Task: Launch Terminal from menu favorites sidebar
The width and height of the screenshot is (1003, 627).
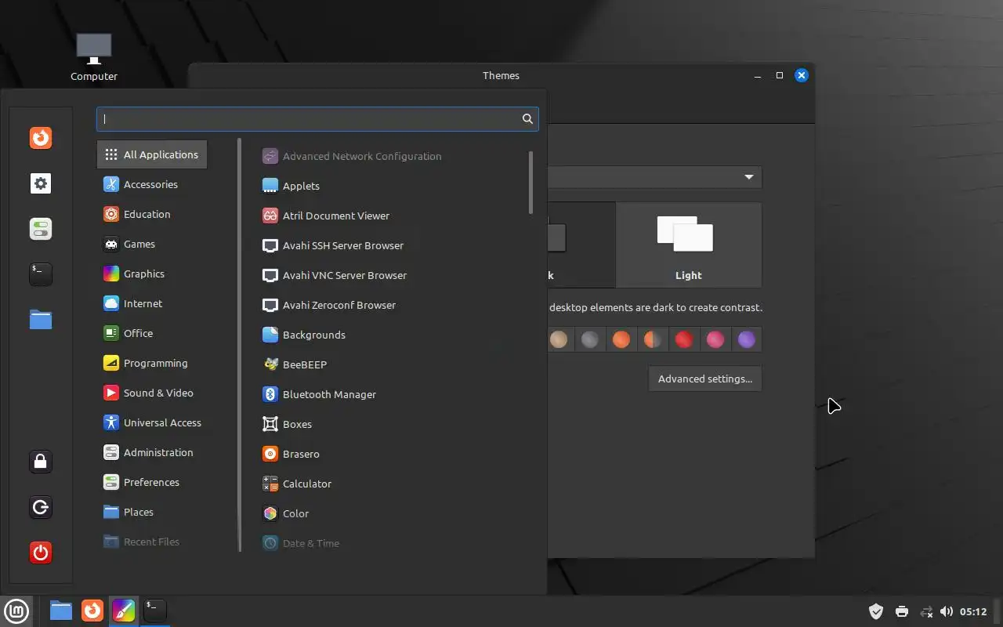Action: click(41, 274)
